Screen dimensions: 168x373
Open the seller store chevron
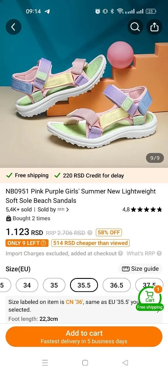68,210
